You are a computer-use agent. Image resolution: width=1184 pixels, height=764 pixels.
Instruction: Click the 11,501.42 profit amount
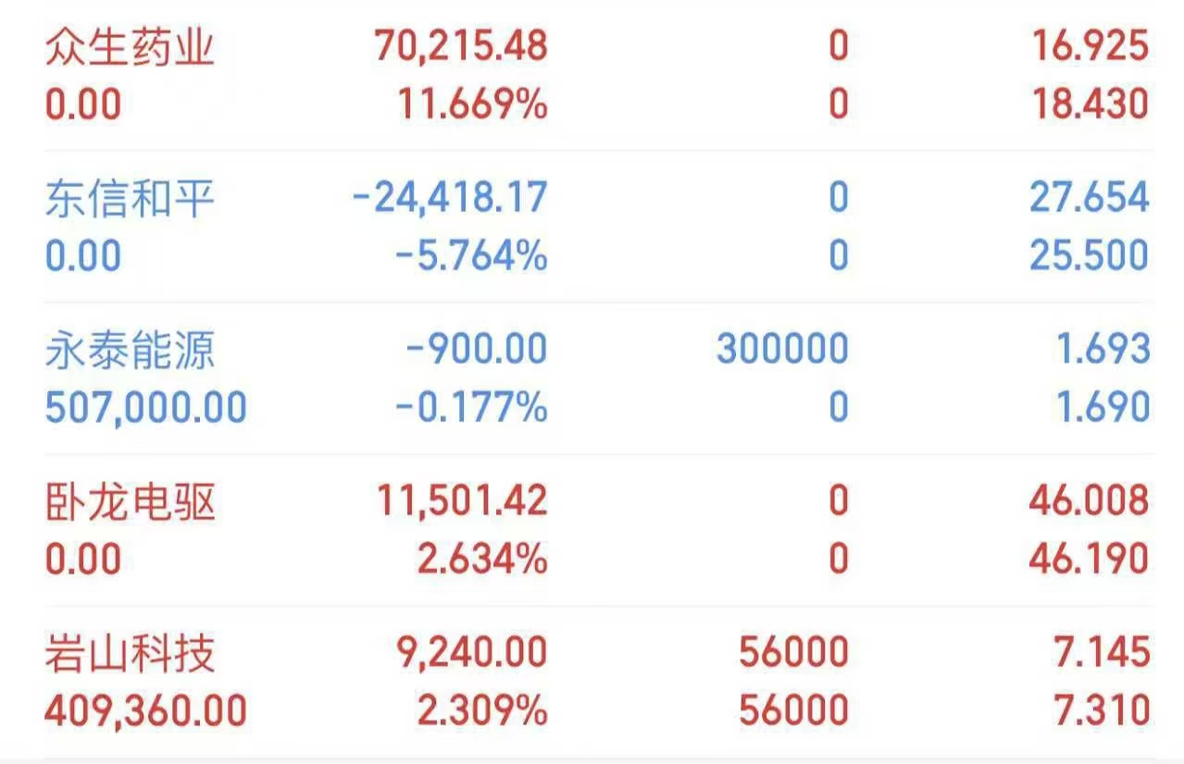point(461,501)
